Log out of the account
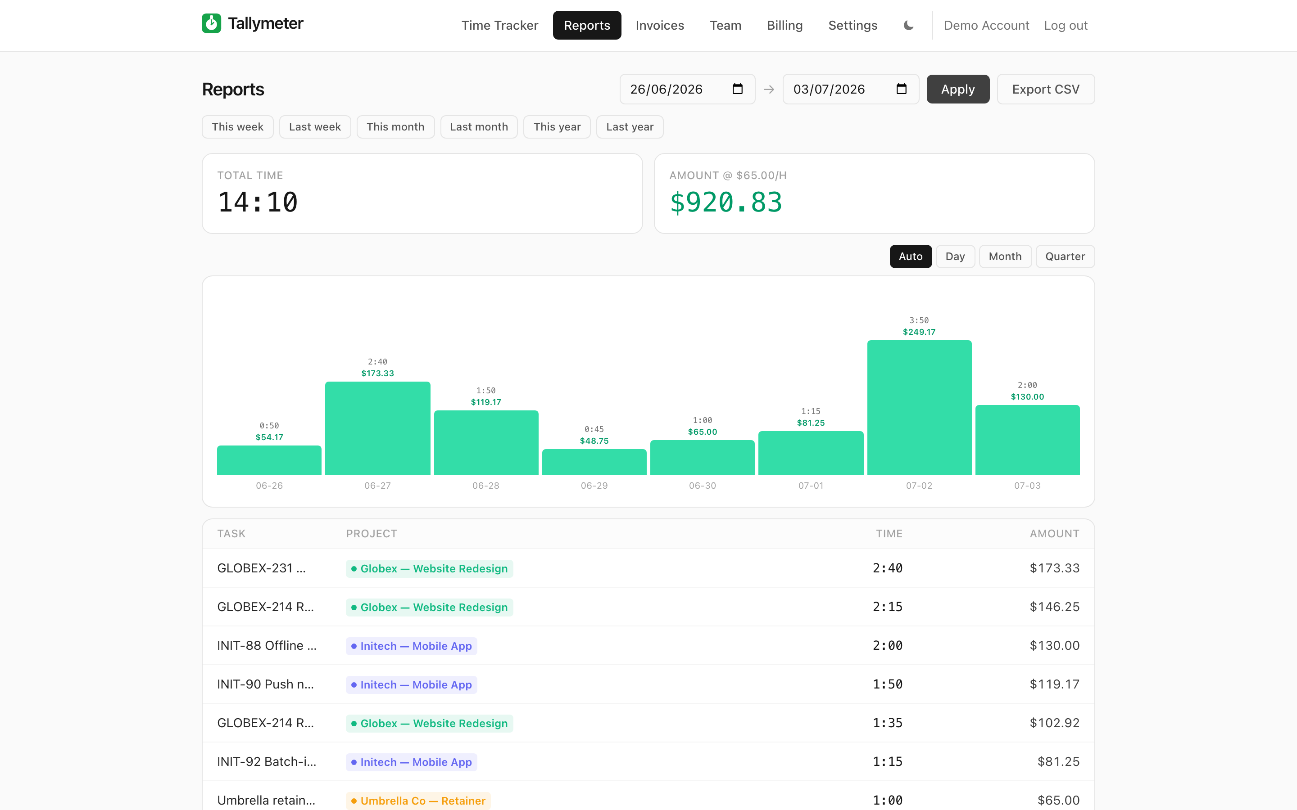The image size is (1297, 810). (x=1066, y=25)
